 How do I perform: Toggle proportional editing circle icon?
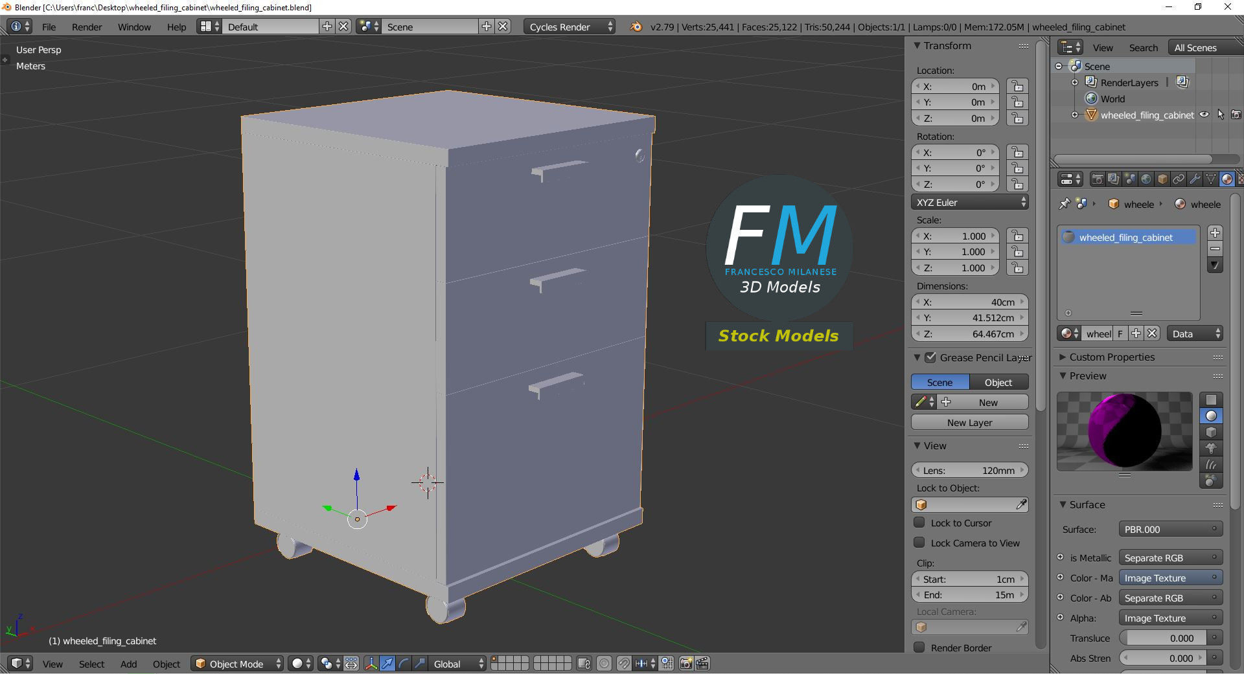click(604, 664)
